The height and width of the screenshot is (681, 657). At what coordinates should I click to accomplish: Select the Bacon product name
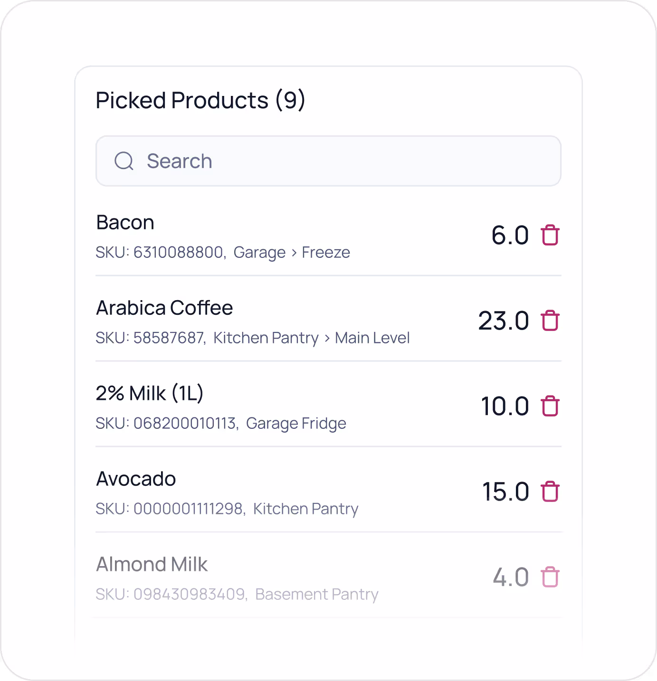click(125, 223)
